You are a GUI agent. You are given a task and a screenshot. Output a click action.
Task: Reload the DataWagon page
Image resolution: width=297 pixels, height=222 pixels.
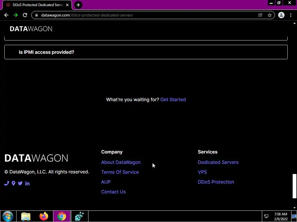25,15
